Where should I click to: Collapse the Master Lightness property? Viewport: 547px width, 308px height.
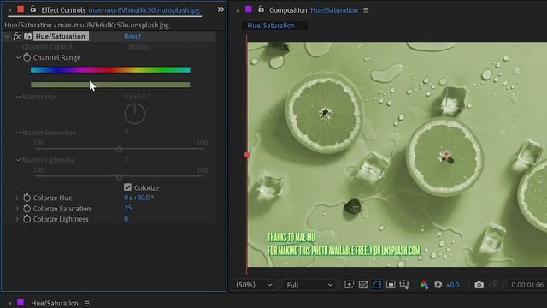[18, 160]
